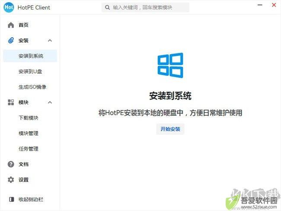Click the HotPE Client title text
Screen dimensions: 281x211
click(x=34, y=7)
